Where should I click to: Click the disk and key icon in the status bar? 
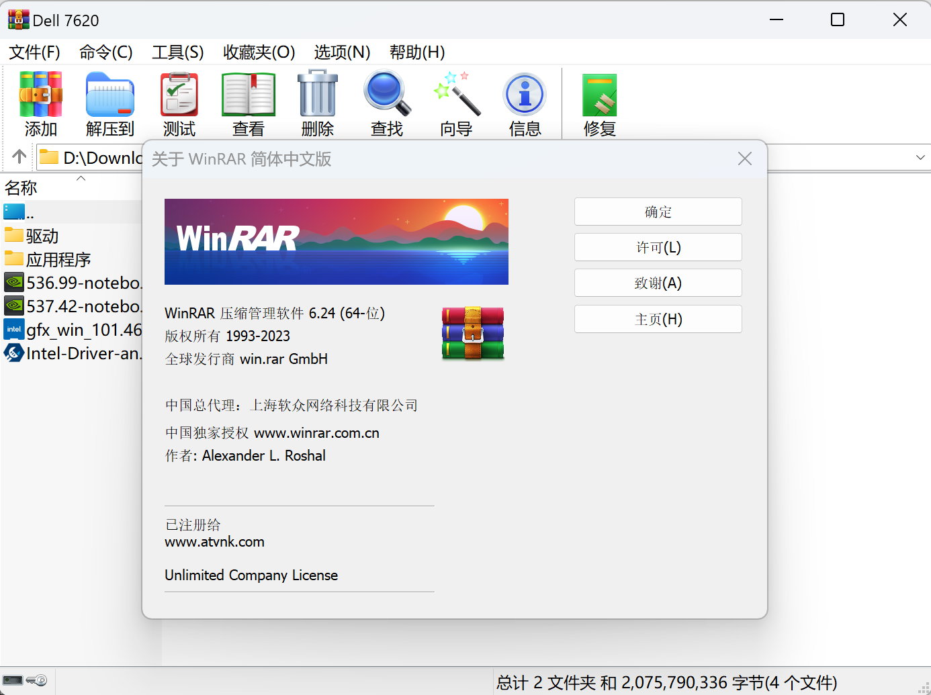pyautogui.click(x=25, y=681)
